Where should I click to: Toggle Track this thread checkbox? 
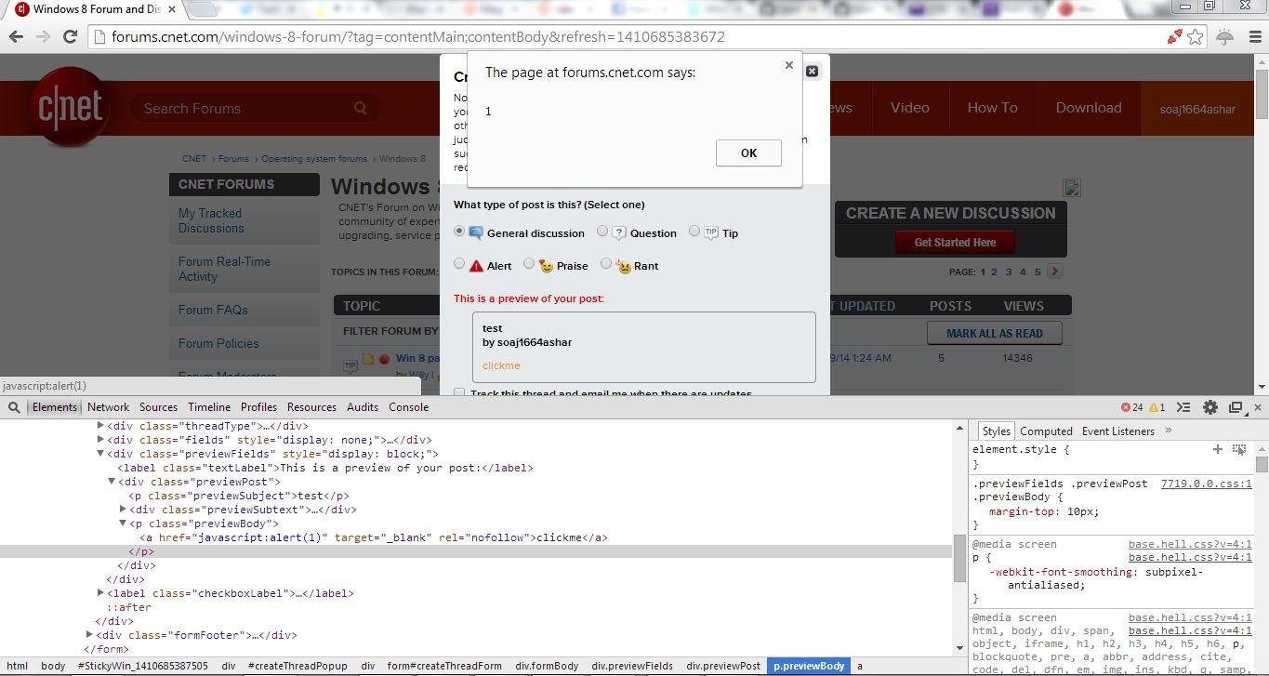coord(459,393)
